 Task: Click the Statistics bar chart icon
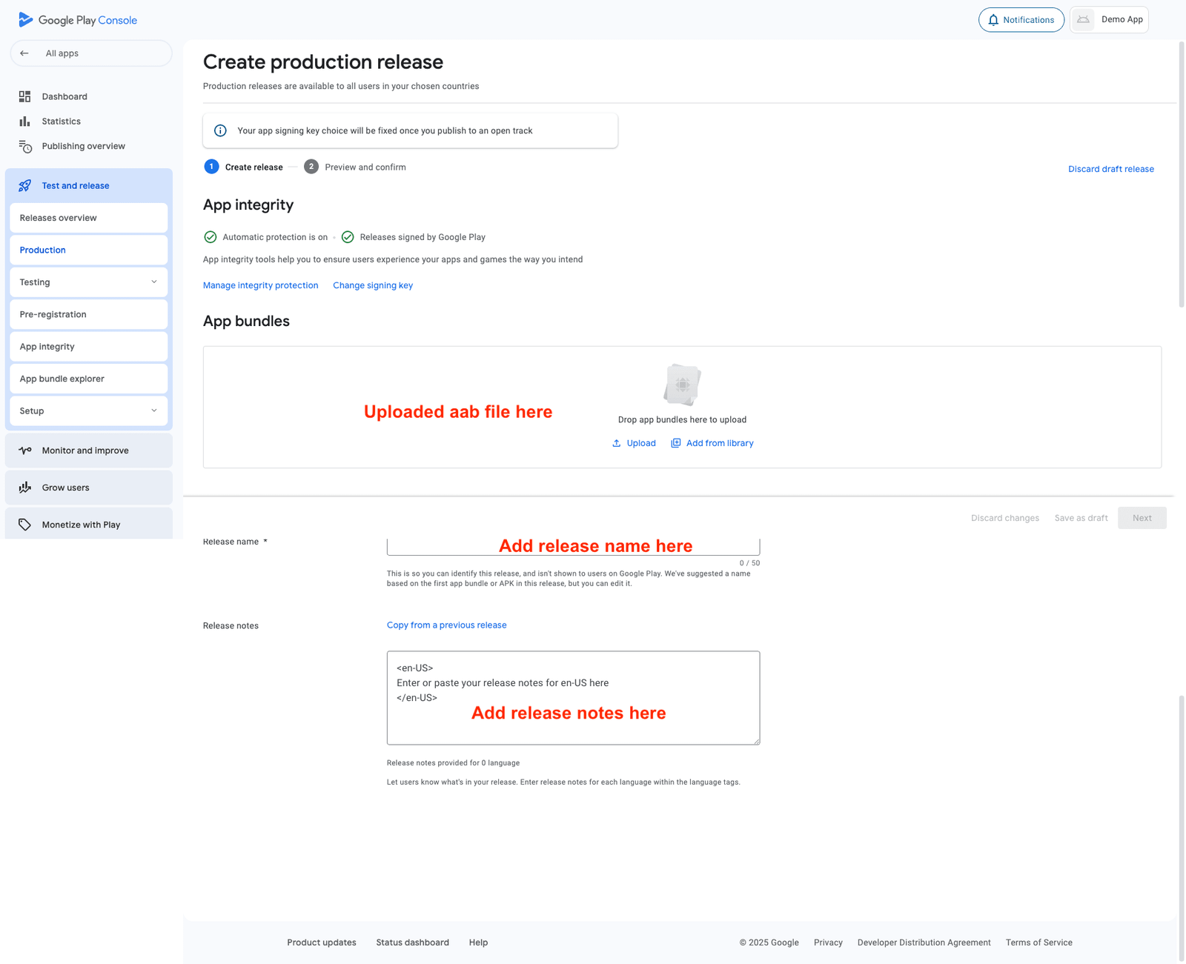tap(24, 122)
